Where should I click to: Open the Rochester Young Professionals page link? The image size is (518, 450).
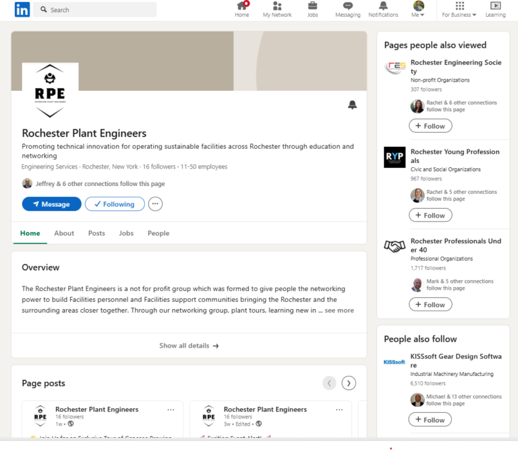click(455, 156)
